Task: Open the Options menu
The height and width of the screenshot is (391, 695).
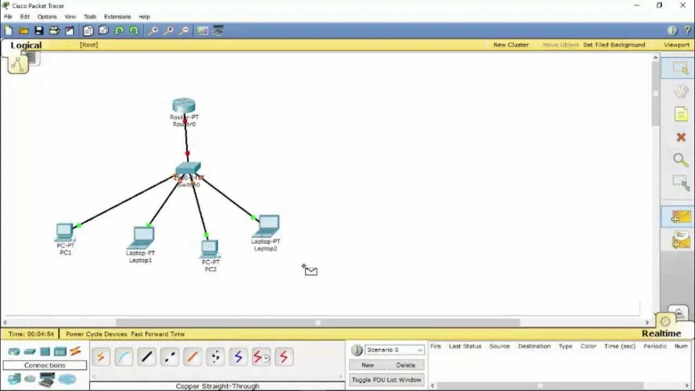Action: pyautogui.click(x=47, y=17)
